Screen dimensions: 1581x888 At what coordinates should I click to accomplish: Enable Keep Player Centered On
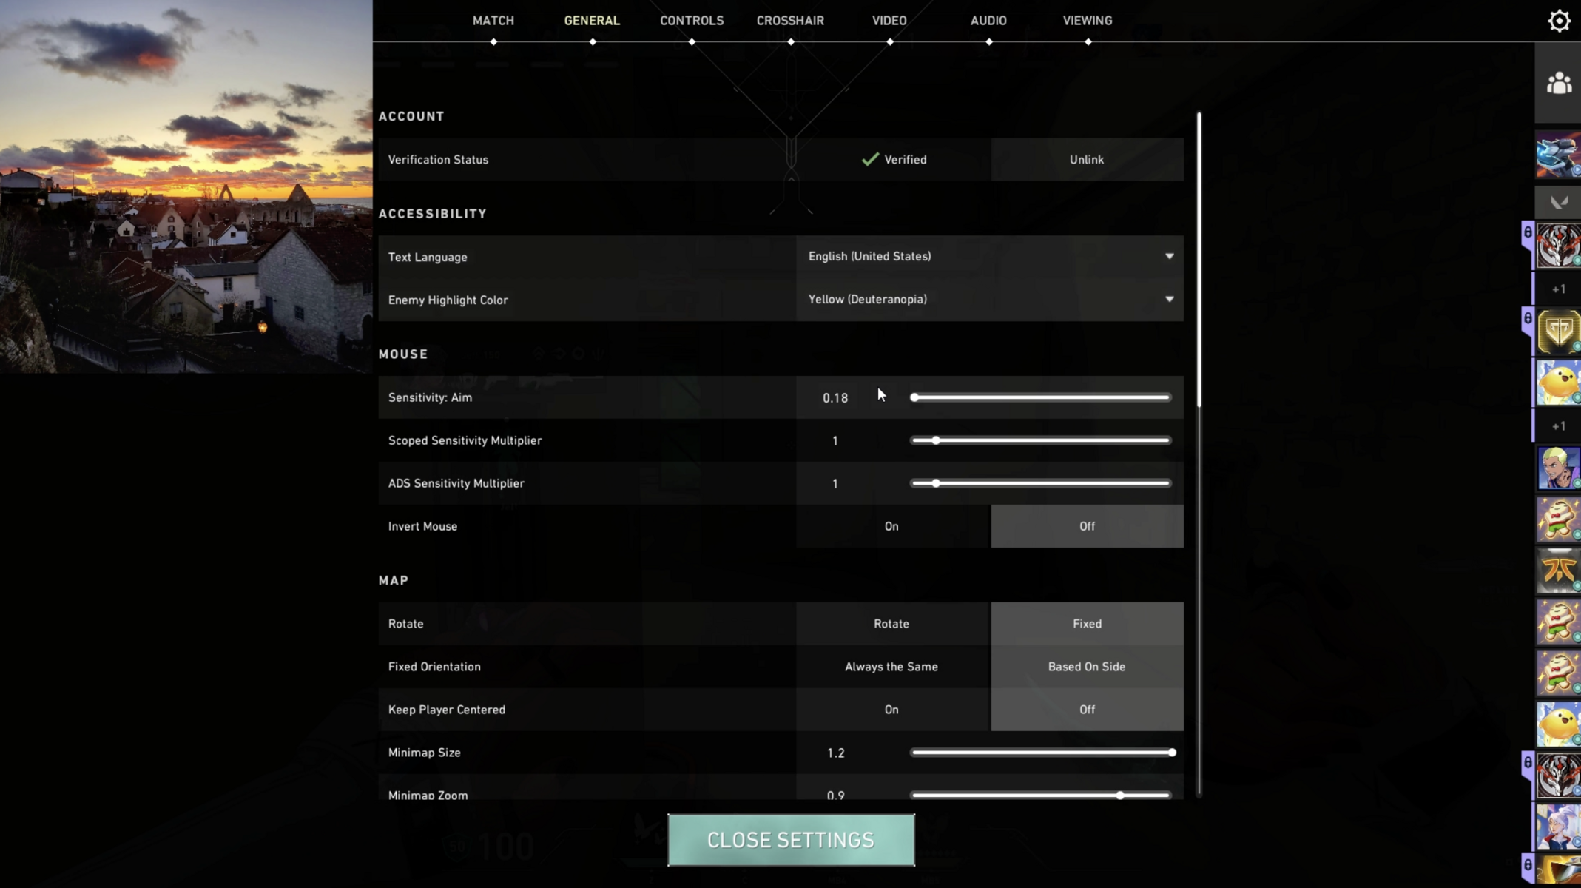click(891, 710)
